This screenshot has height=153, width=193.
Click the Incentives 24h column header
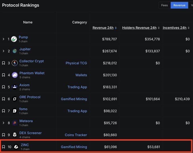(175, 28)
